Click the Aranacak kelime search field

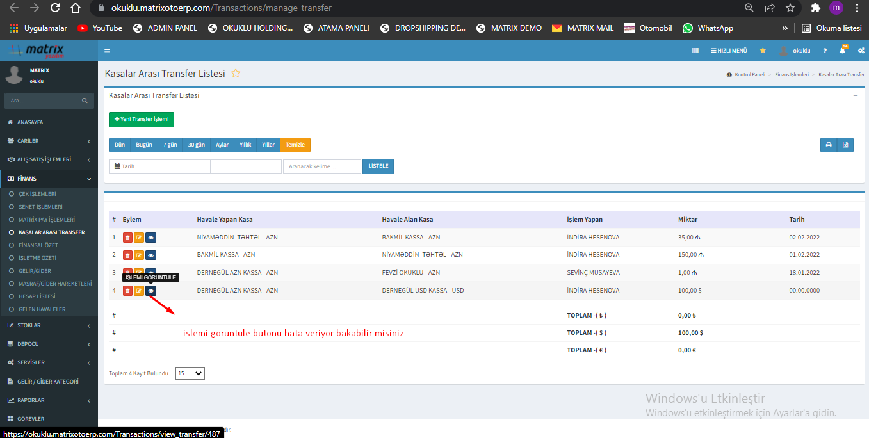tap(322, 166)
